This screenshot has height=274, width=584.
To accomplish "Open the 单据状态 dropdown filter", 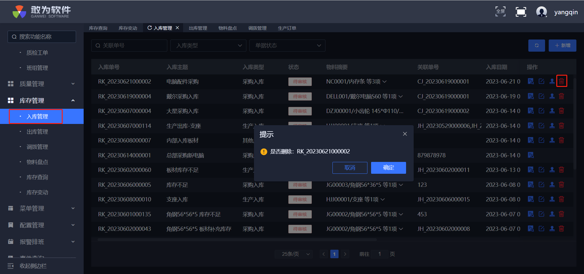I will coord(287,46).
